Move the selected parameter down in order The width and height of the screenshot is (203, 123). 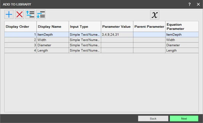pyautogui.click(x=41, y=14)
